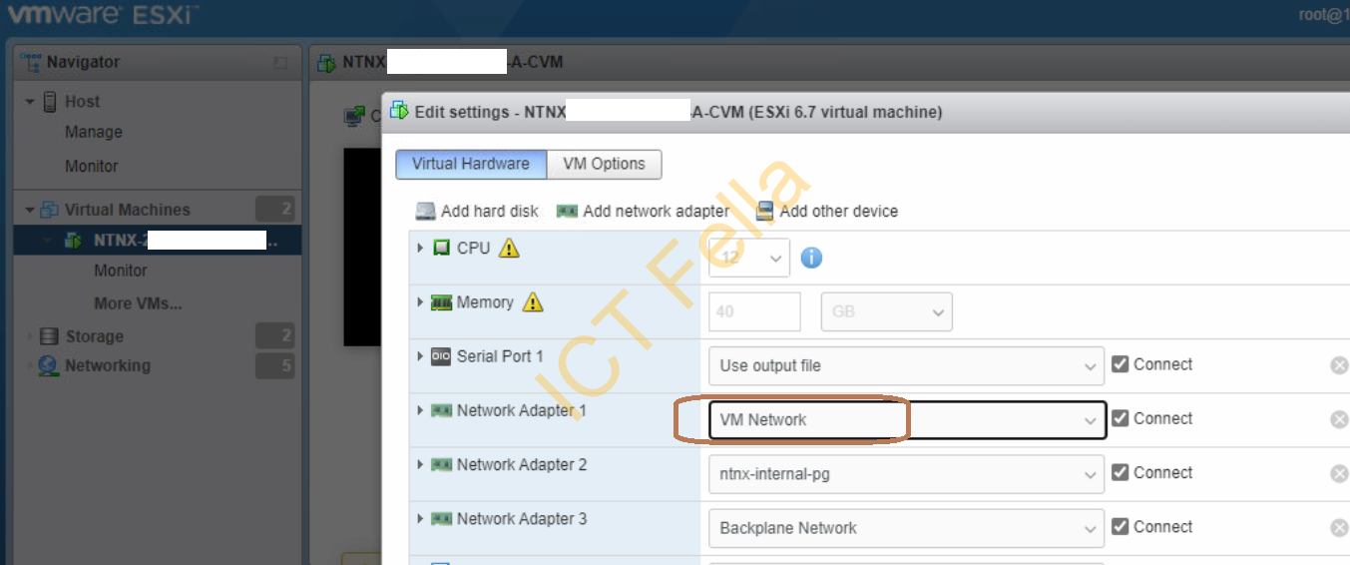
Task: Expand the Network Adapter 1 row
Action: [x=420, y=409]
